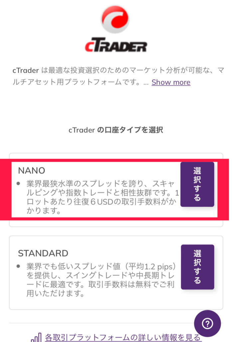Click the cTRADER wordmark below the logo

(116, 46)
